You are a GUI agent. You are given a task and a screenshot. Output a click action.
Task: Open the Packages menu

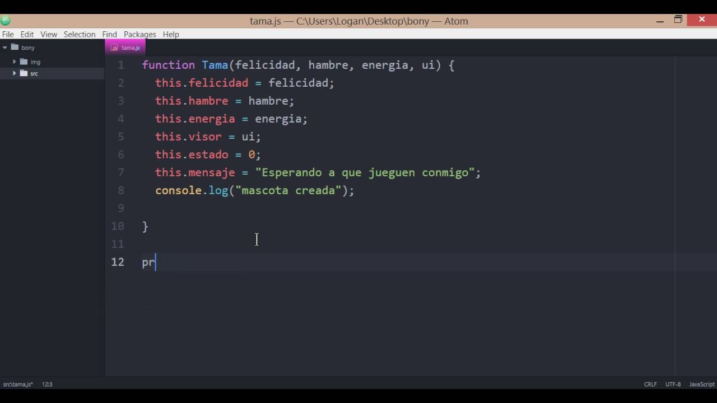[140, 34]
